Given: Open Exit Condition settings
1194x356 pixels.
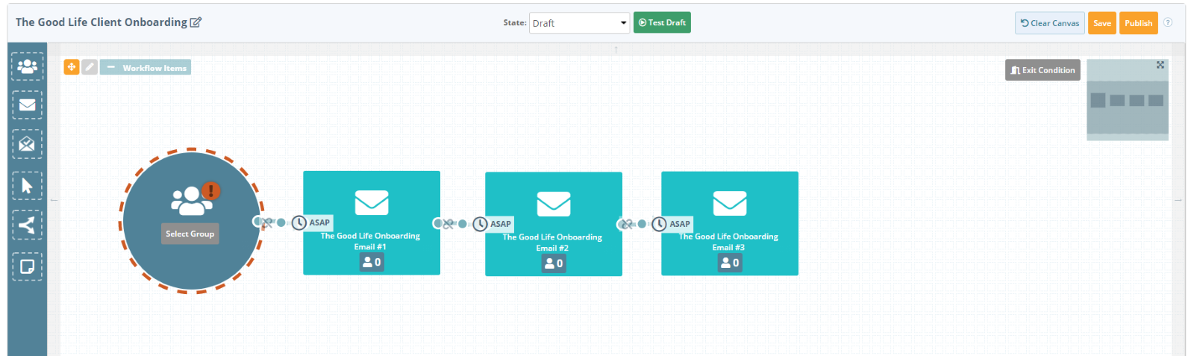Looking at the screenshot, I should pos(1043,70).
